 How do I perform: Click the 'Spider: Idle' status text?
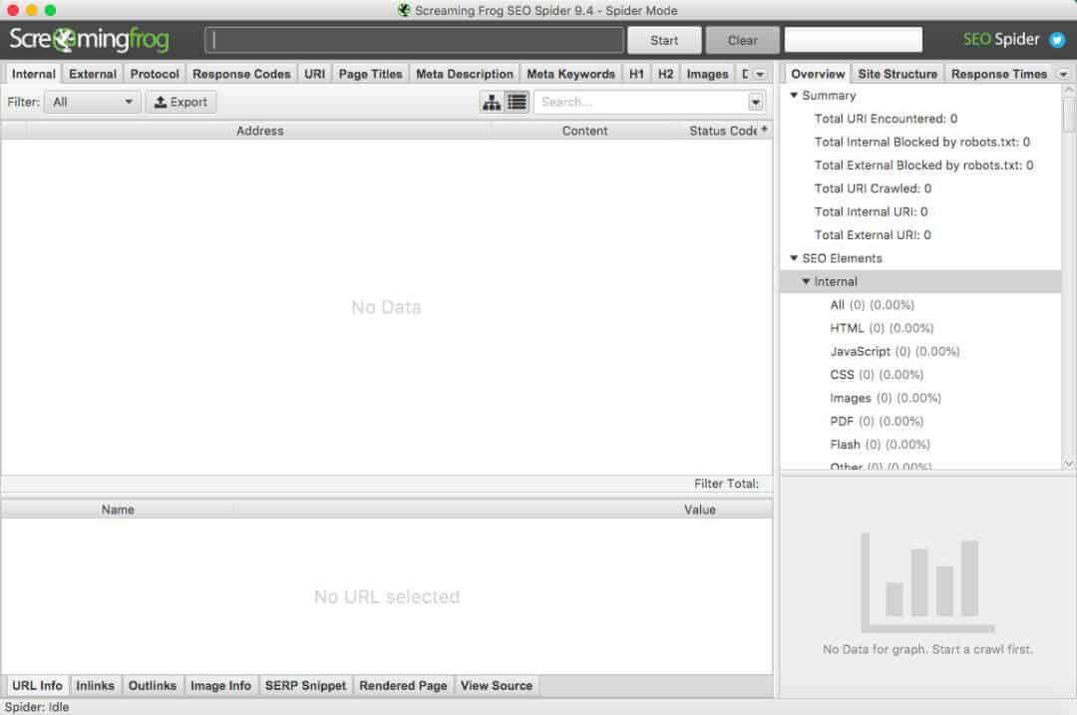point(37,707)
